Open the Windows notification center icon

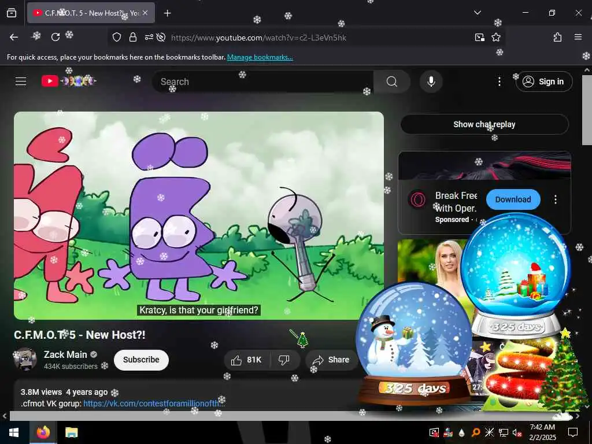pos(573,432)
